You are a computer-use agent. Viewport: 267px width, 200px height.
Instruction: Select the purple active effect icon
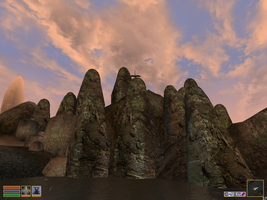coord(243,194)
